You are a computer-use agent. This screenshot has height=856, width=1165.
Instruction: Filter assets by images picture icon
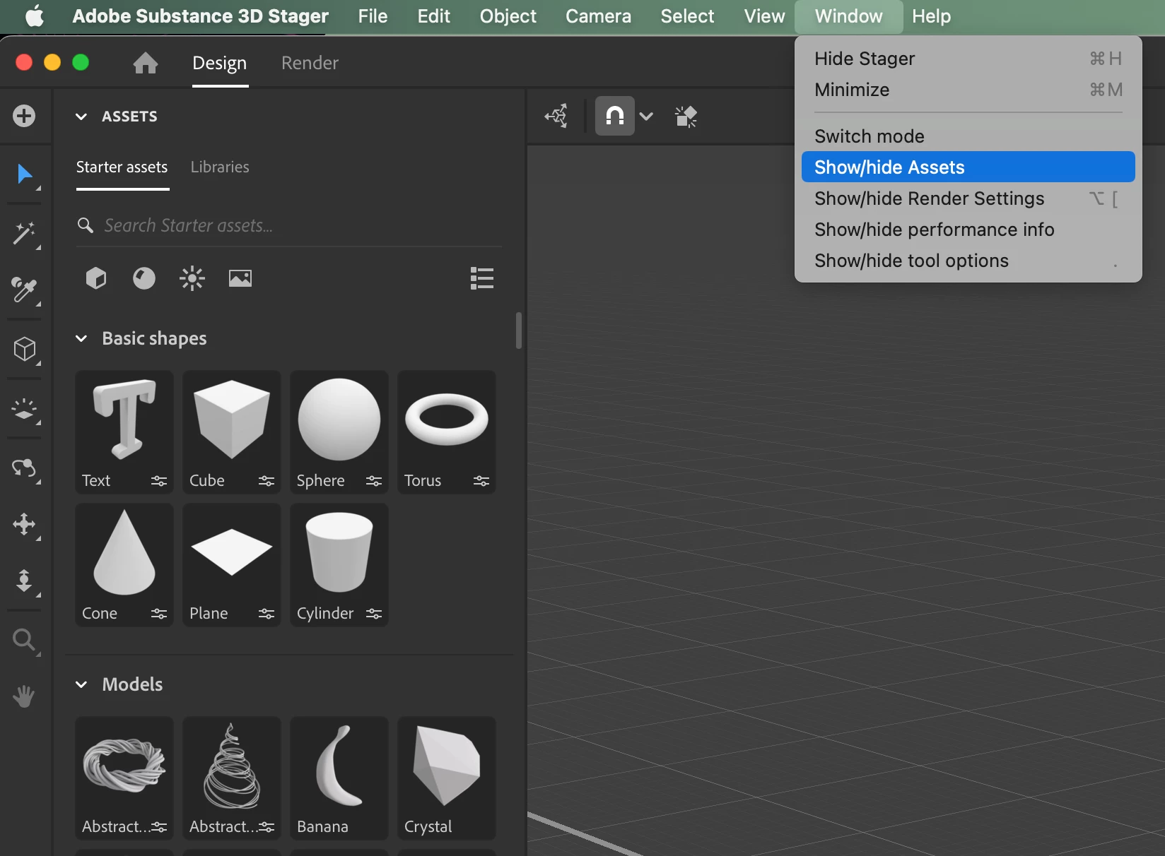pos(240,278)
